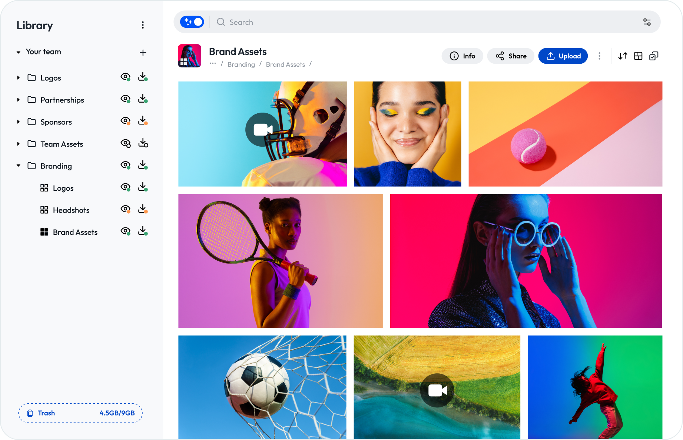Switch the grid layout view icon
This screenshot has width=683, height=440.
(638, 56)
